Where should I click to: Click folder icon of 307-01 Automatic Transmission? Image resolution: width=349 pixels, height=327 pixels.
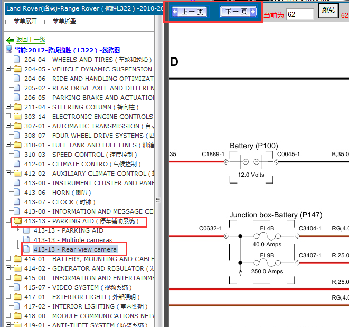(x=17, y=126)
